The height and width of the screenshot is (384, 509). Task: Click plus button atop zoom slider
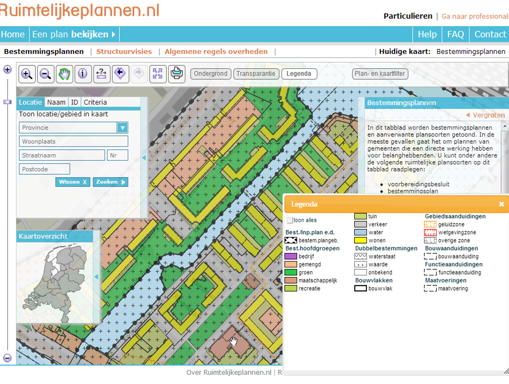click(7, 69)
